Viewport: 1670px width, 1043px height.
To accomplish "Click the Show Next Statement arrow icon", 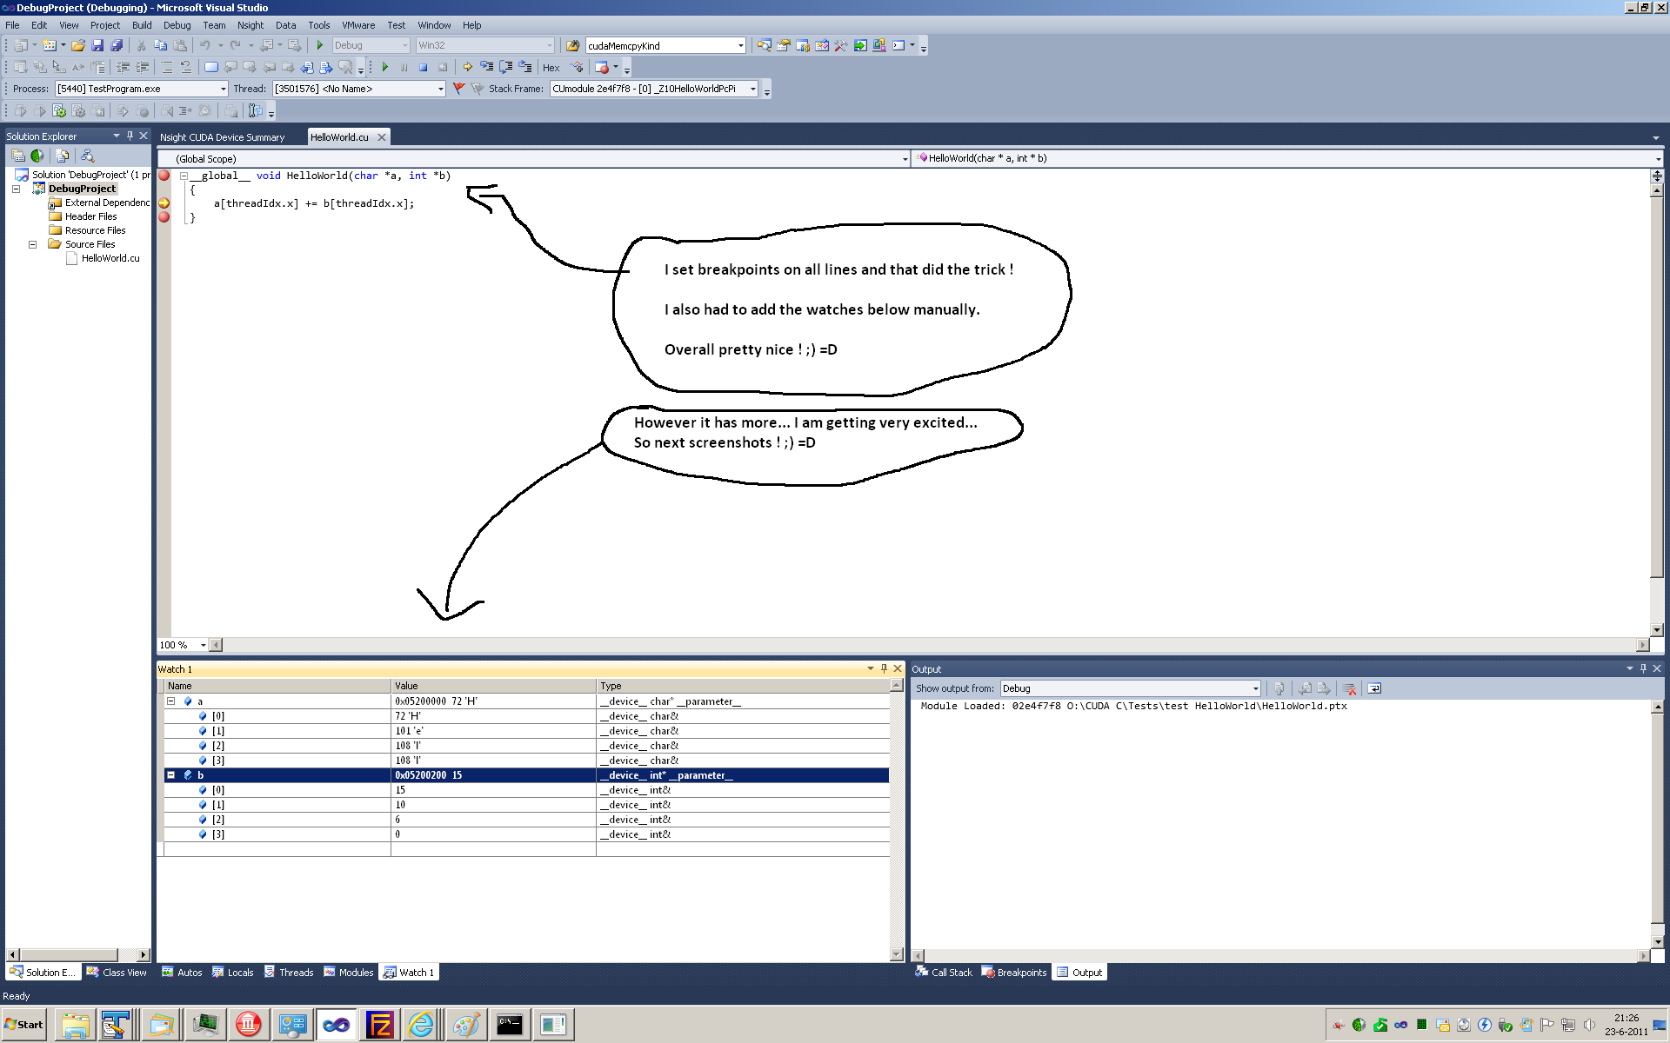I will [467, 67].
